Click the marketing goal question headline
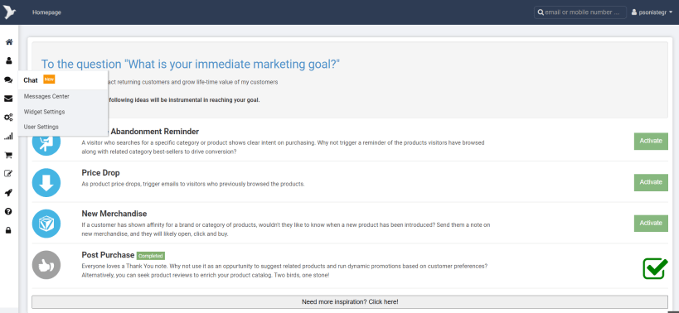The width and height of the screenshot is (679, 313). click(191, 65)
